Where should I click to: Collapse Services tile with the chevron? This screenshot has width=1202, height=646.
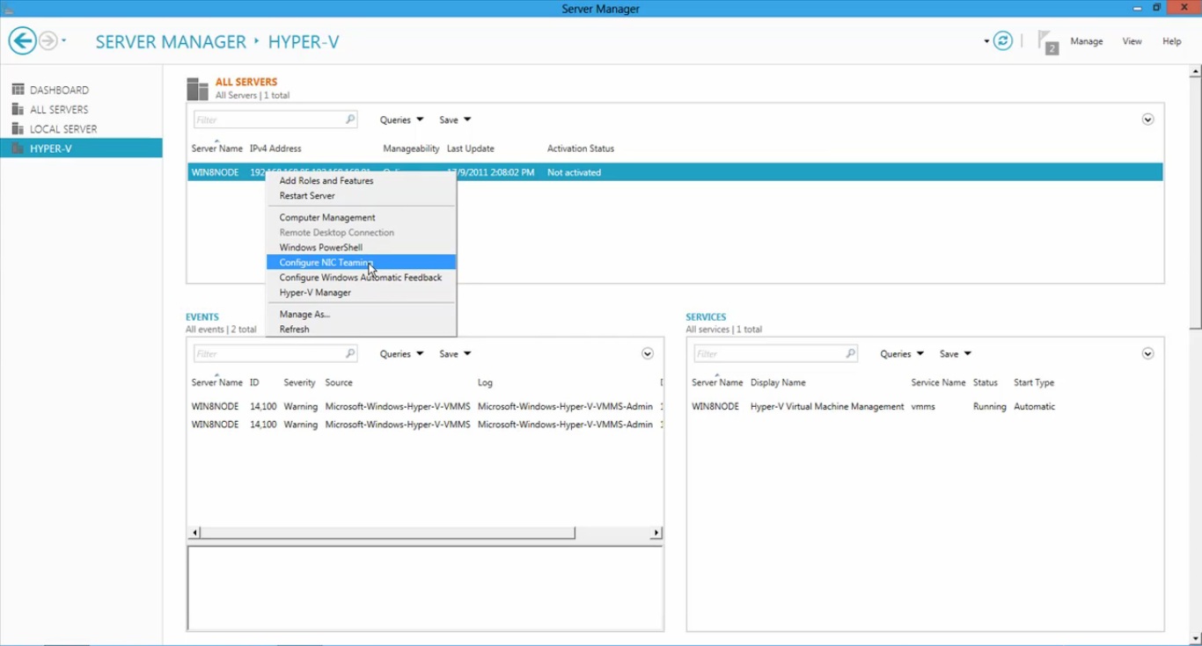point(1147,353)
